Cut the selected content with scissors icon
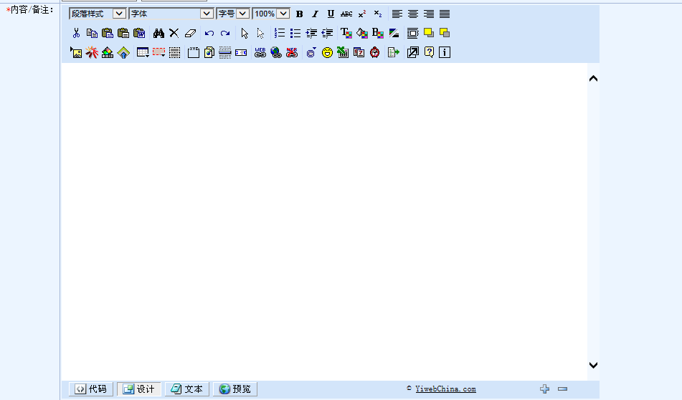682x400 pixels. point(77,33)
